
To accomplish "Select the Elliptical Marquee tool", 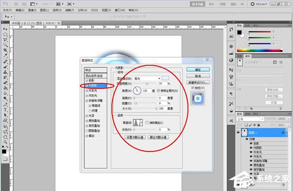I will pyautogui.click(x=5, y=34).
